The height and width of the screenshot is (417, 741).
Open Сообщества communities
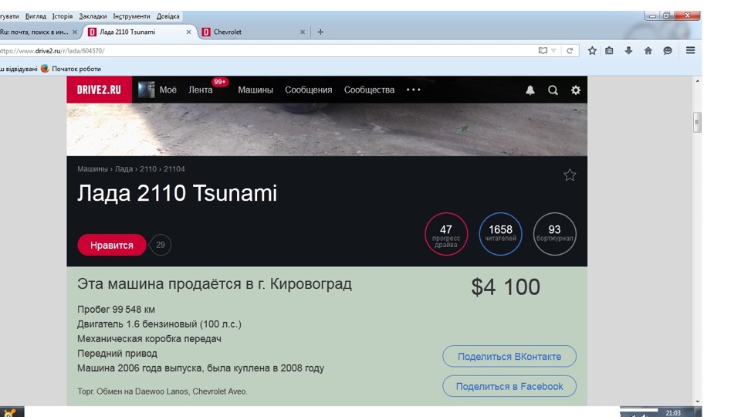click(x=369, y=90)
